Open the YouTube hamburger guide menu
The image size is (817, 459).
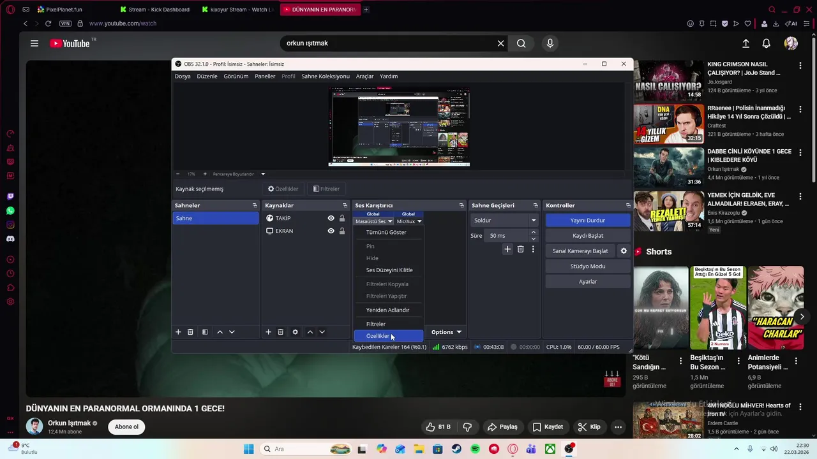[x=34, y=43]
